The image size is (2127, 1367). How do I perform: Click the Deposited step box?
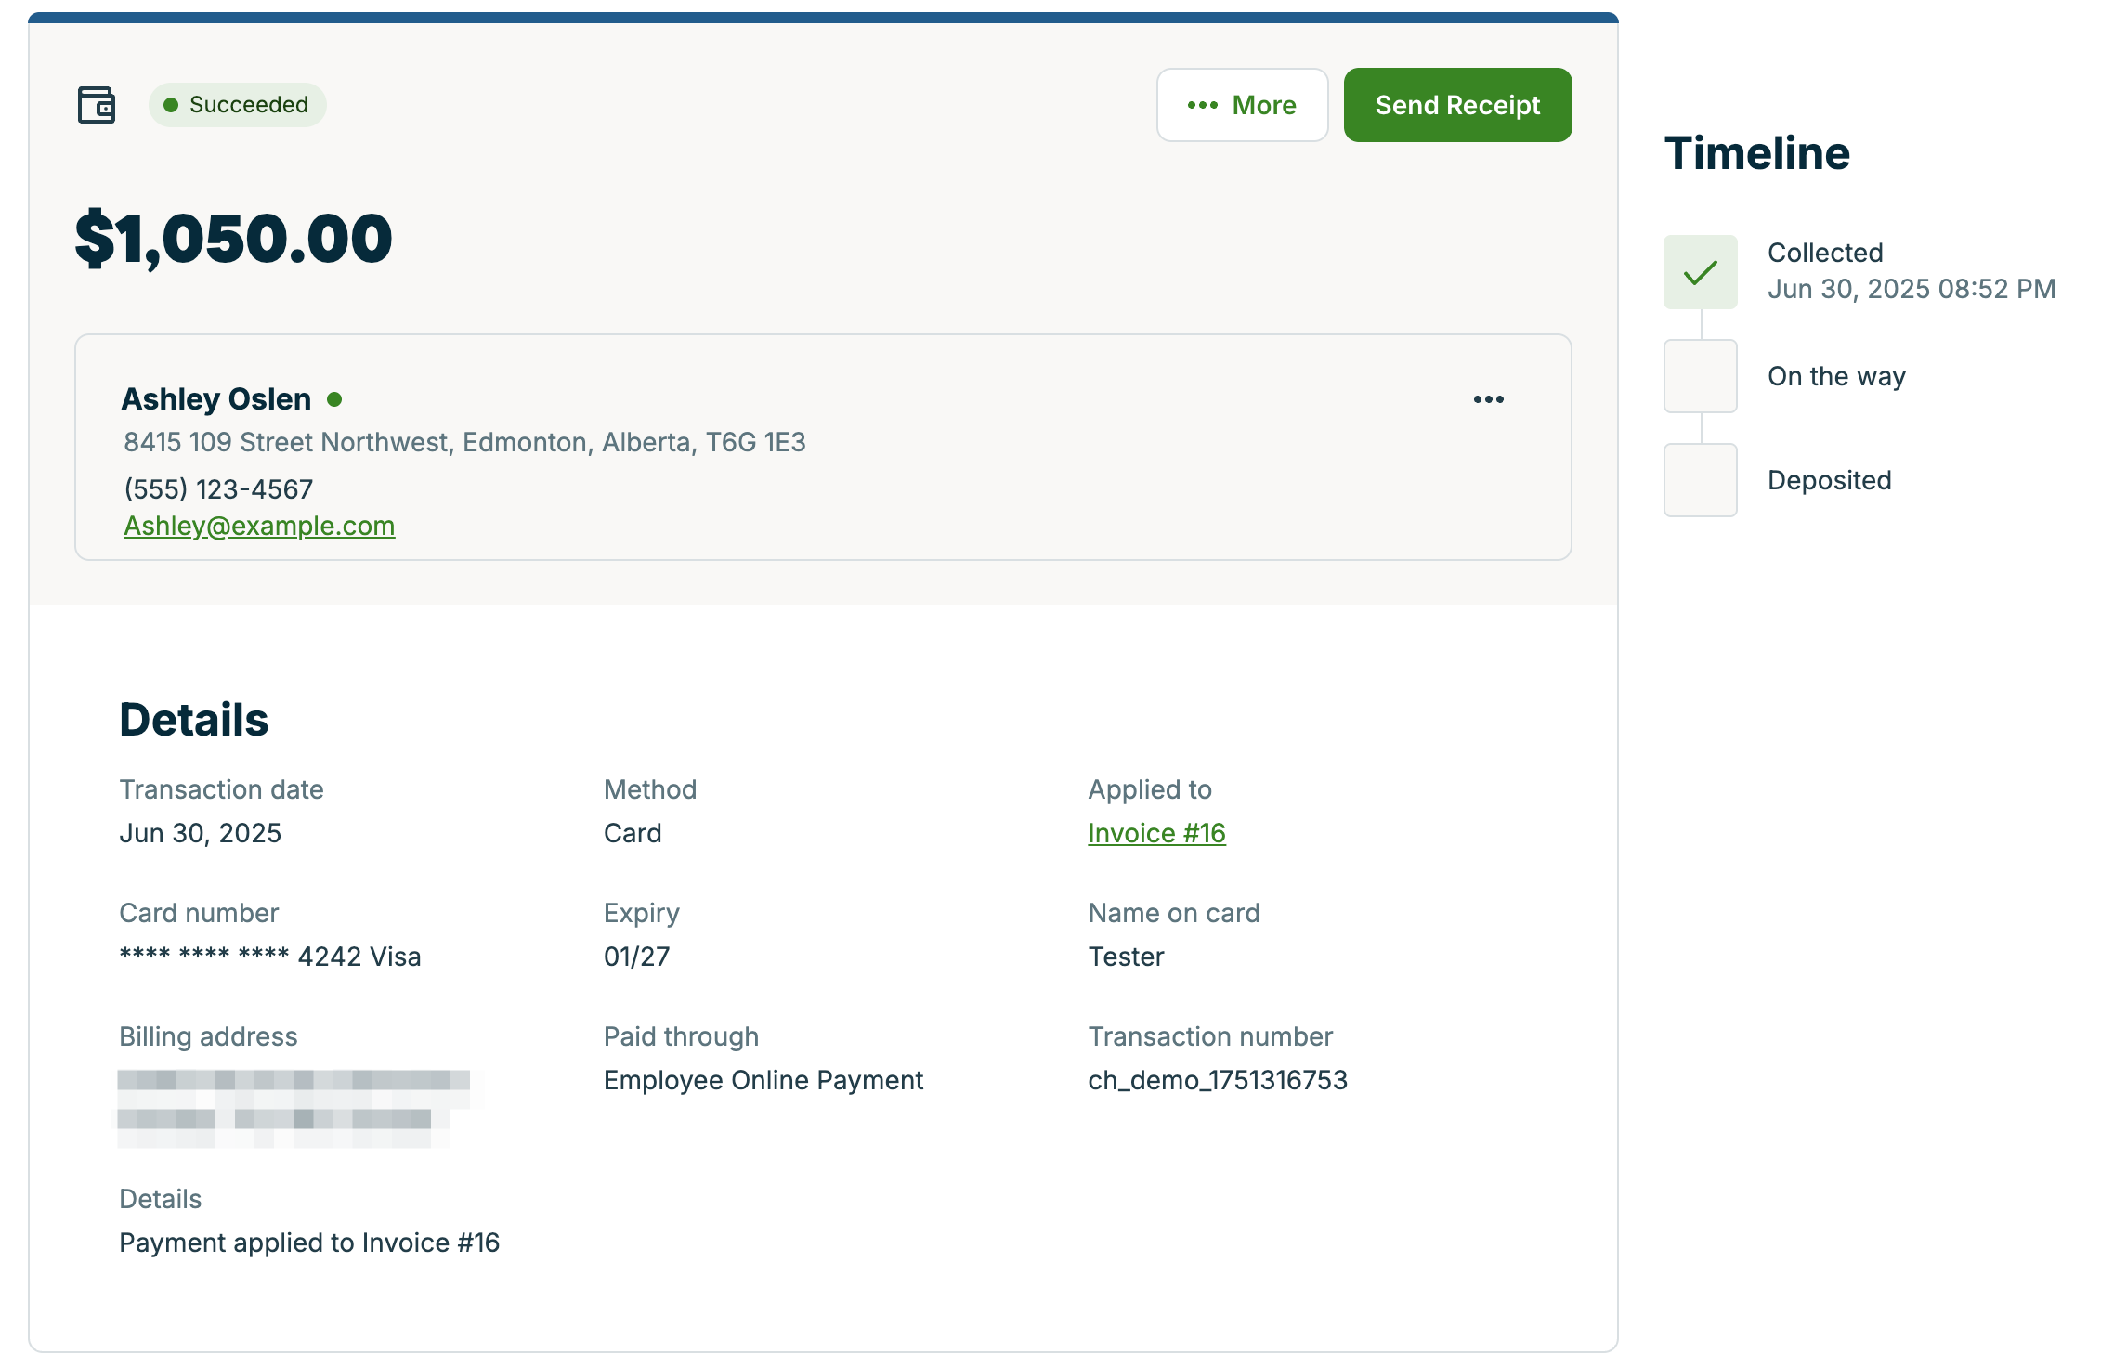[1700, 480]
